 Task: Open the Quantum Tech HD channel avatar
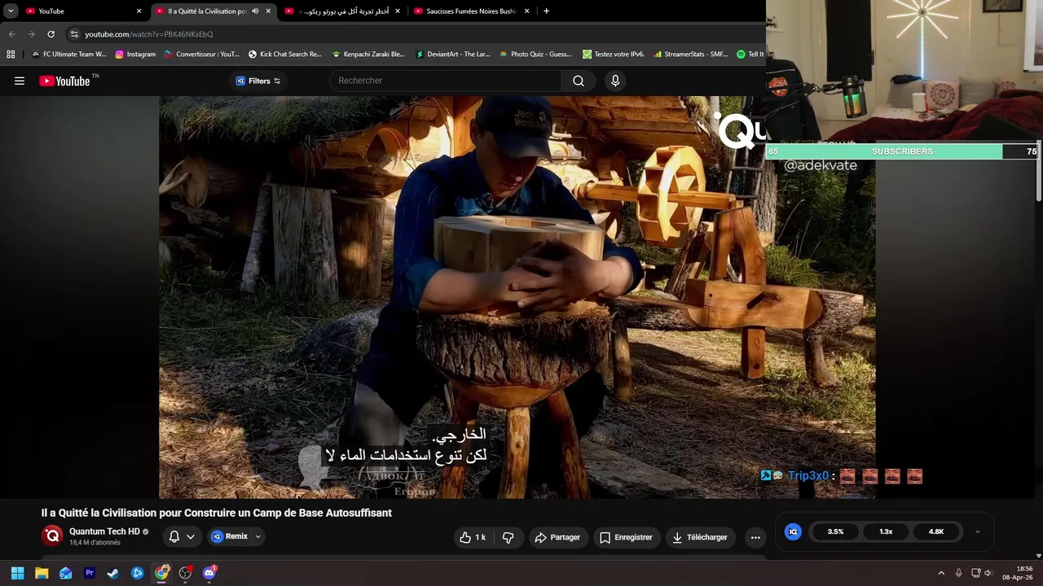53,536
